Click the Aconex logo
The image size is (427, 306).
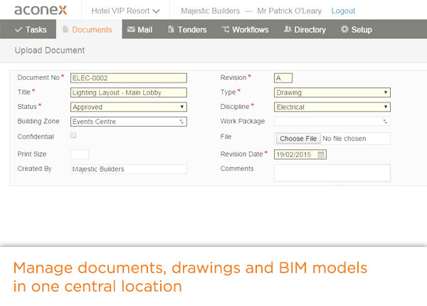tap(41, 11)
